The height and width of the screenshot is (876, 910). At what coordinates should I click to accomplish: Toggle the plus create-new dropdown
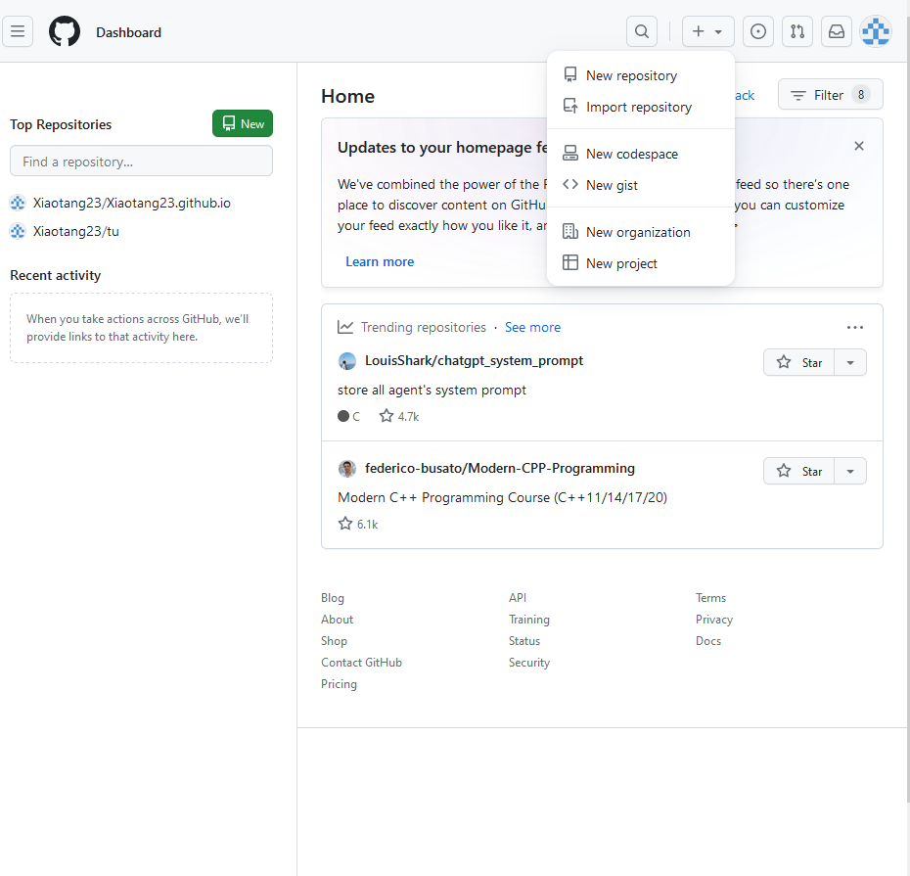pyautogui.click(x=708, y=31)
